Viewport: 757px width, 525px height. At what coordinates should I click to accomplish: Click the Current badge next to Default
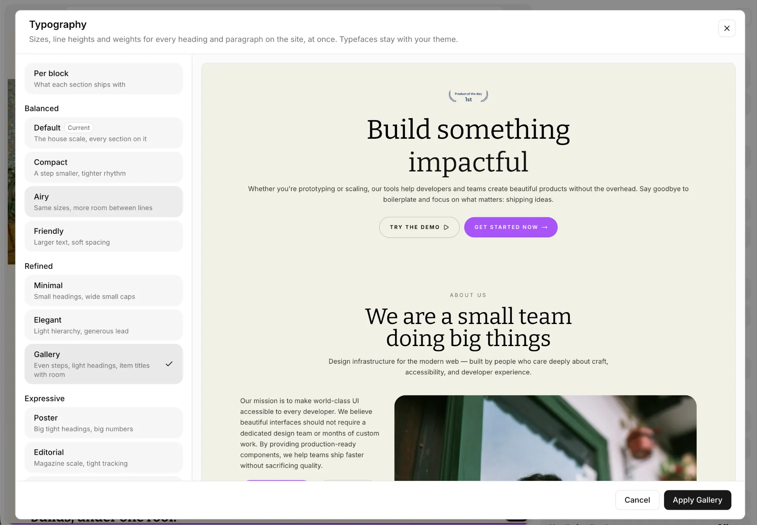78,128
